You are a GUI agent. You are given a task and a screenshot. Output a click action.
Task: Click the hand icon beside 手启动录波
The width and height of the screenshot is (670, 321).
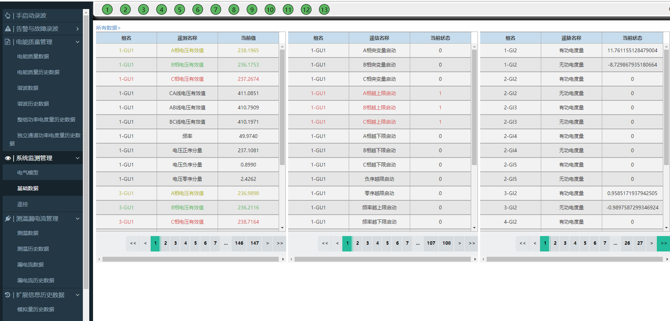[8, 15]
